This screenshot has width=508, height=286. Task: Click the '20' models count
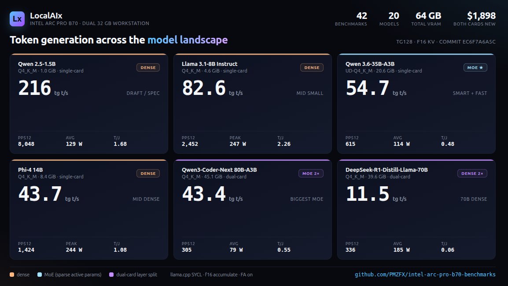tap(394, 15)
